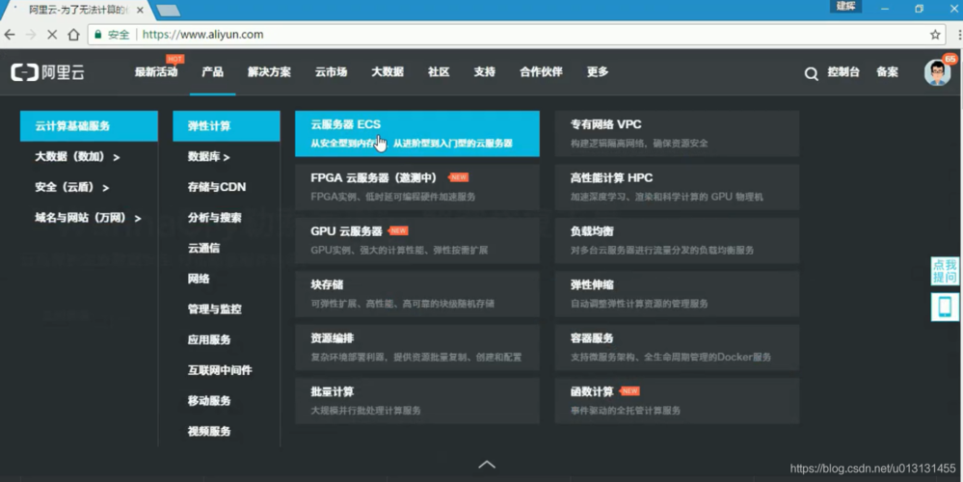Click the browser back arrow
The width and height of the screenshot is (963, 482).
point(10,35)
